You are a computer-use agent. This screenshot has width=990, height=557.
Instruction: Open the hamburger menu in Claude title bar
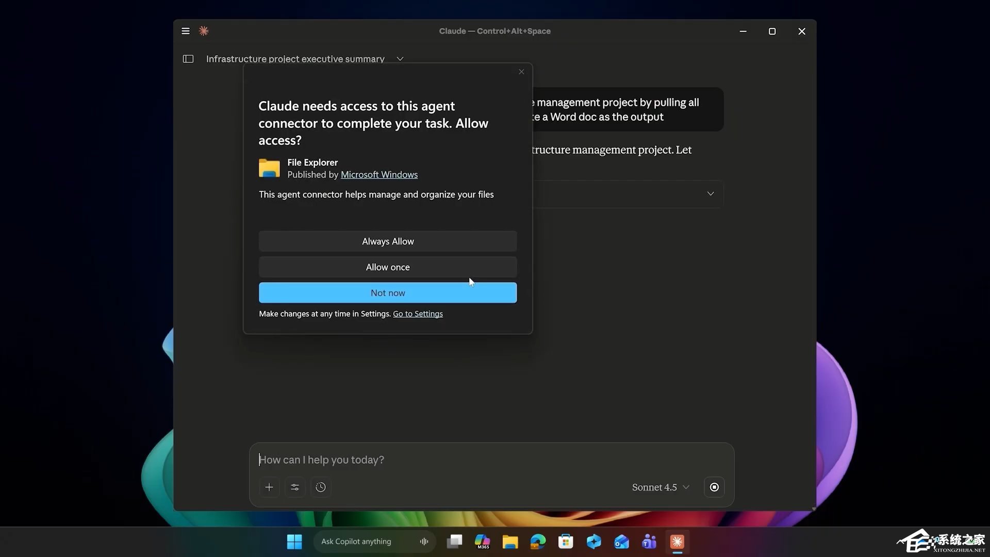click(x=186, y=31)
